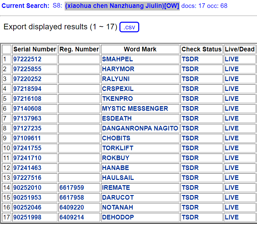Open the DEHODOP word mark
This screenshot has height=227, width=257.
118,217
